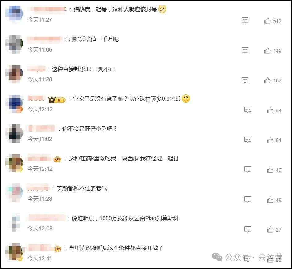Image resolution: width=292 pixels, height=269 pixels.
Task: Like the 三观不正 comment with 102 likes
Action: click(x=267, y=80)
